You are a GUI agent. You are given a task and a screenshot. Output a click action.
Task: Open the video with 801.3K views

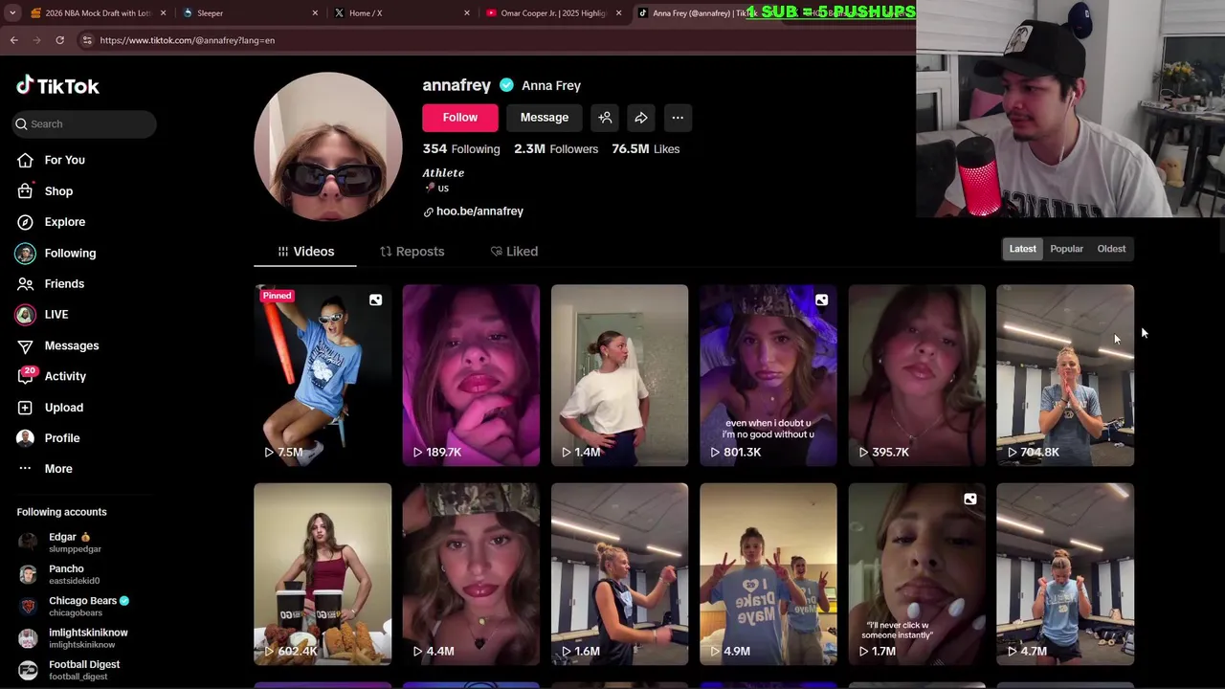click(768, 375)
